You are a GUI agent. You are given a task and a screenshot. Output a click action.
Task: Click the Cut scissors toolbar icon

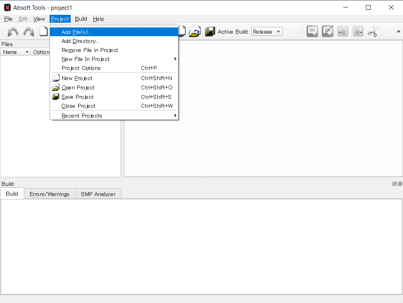click(x=373, y=32)
